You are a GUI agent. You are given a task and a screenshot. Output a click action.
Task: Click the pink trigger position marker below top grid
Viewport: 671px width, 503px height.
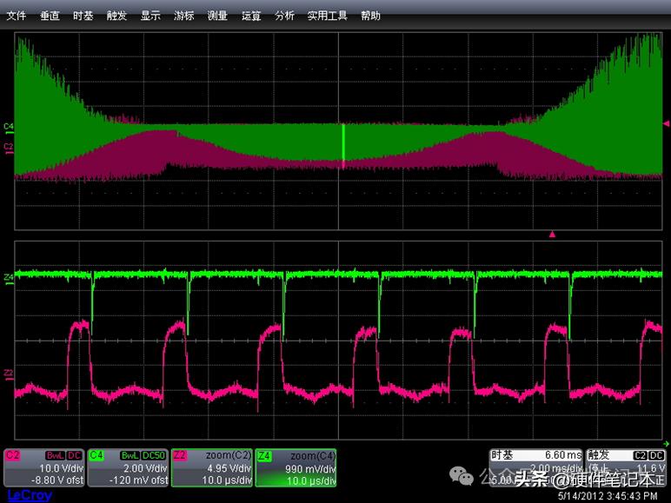pyautogui.click(x=550, y=235)
